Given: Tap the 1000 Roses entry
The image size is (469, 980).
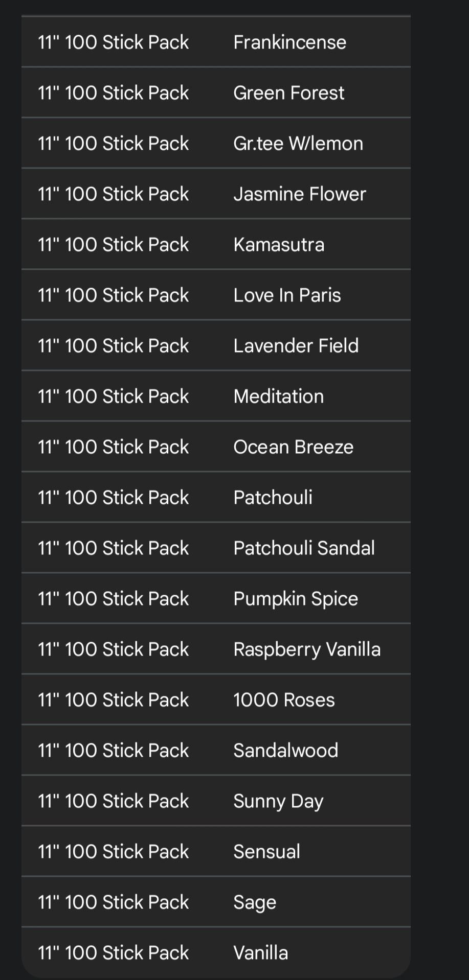Looking at the screenshot, I should [x=284, y=700].
